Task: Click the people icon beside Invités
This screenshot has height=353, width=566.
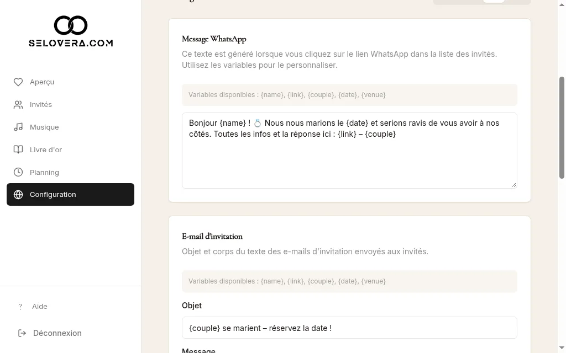Action: click(x=18, y=105)
